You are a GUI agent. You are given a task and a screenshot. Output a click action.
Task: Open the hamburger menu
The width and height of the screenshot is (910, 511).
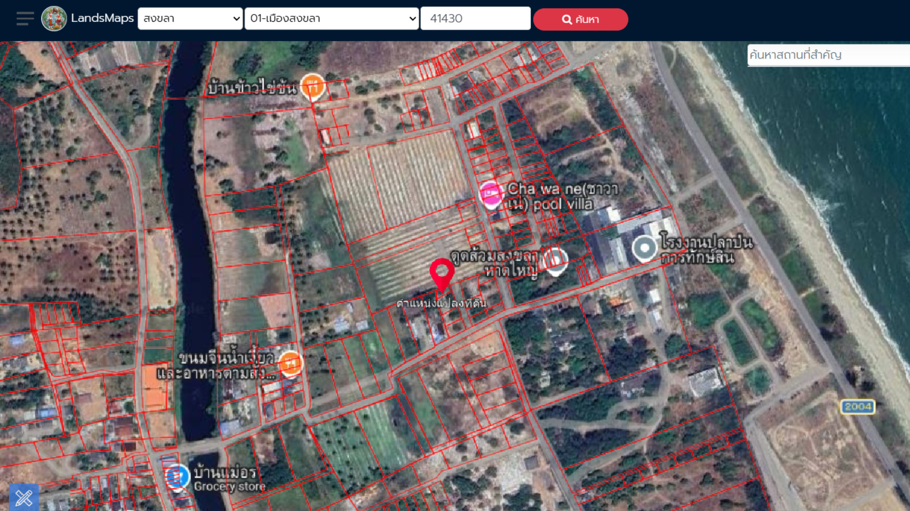tap(25, 19)
